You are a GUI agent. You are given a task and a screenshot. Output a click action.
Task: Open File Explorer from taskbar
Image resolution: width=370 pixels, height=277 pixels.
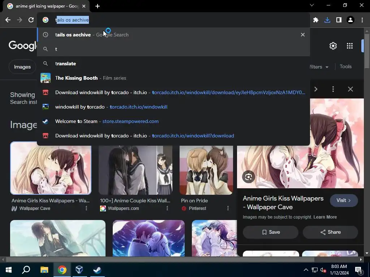44,270
